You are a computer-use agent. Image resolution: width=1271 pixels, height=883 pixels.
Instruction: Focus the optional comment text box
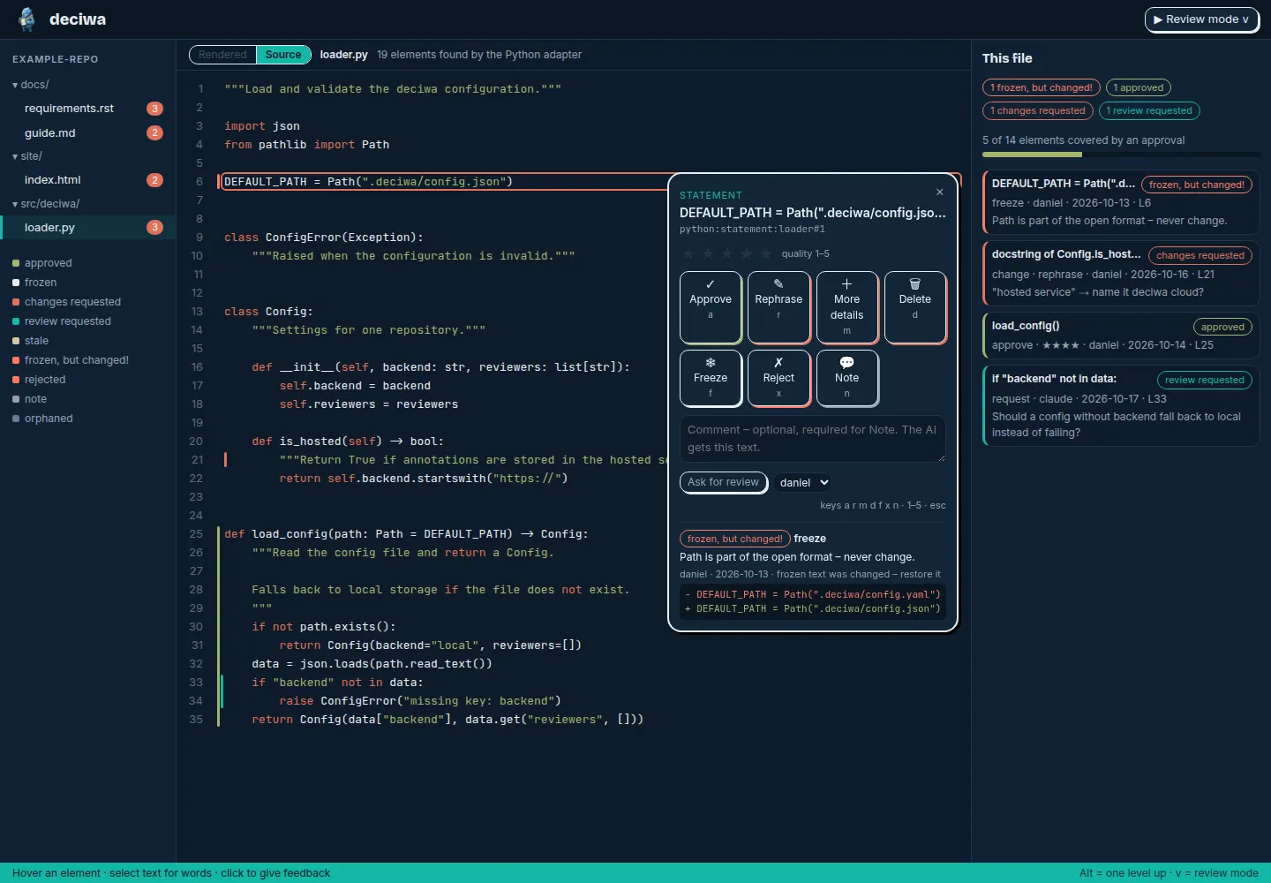[812, 439]
